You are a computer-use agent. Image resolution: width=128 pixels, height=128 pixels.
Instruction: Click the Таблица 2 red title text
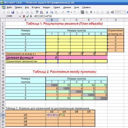pos(65,72)
